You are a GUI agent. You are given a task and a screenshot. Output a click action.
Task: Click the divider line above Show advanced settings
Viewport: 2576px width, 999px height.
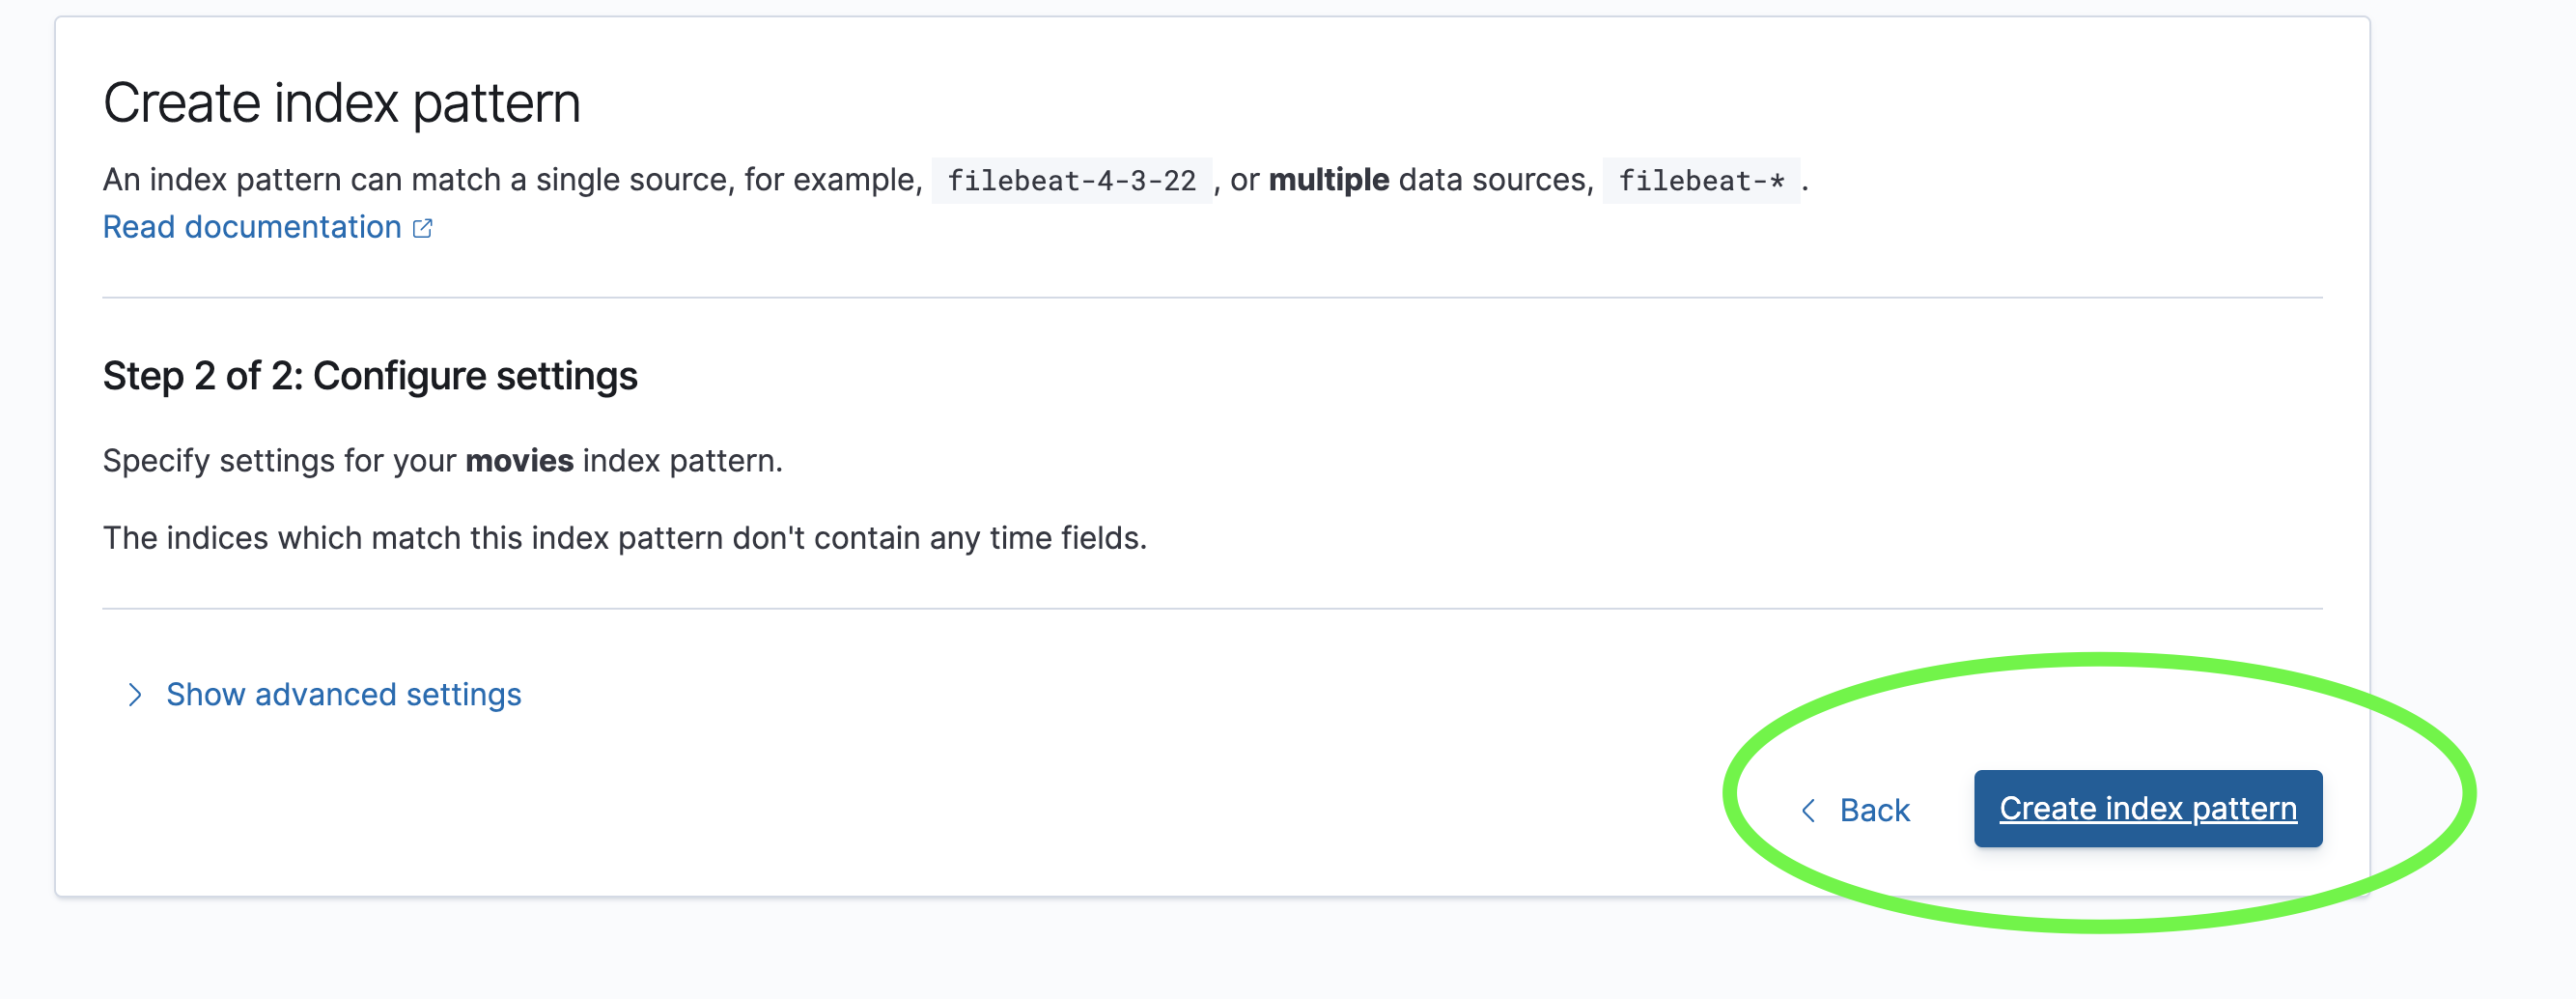[x=1212, y=609]
